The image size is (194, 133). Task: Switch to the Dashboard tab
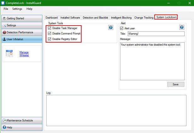click(52, 18)
